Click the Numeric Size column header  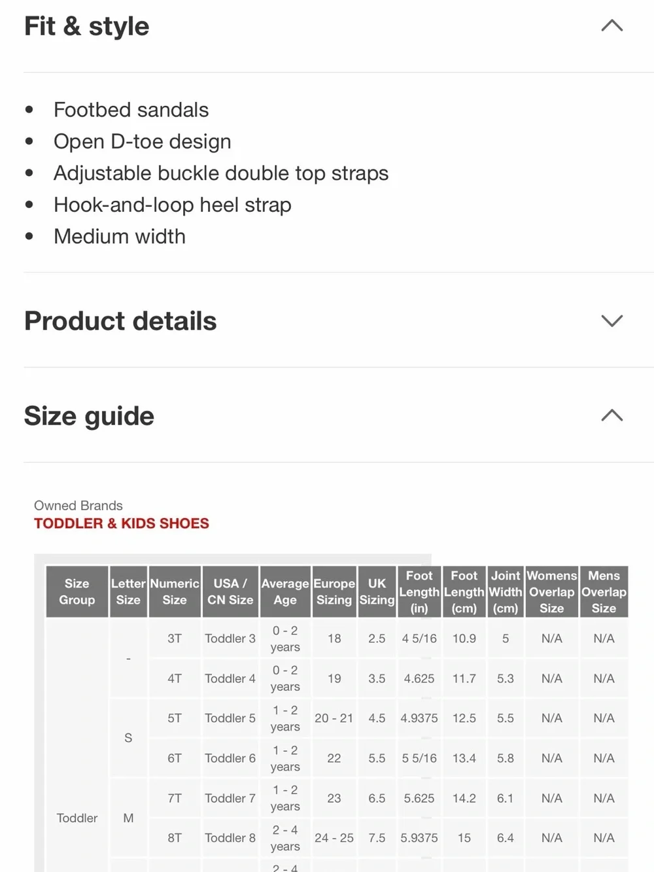pos(175,591)
